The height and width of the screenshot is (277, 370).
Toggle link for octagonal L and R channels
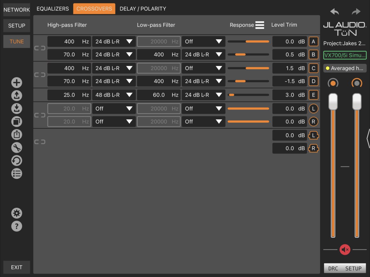pos(40,142)
